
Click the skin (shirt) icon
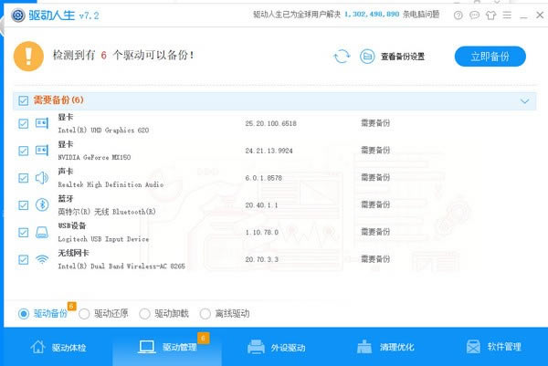click(490, 15)
